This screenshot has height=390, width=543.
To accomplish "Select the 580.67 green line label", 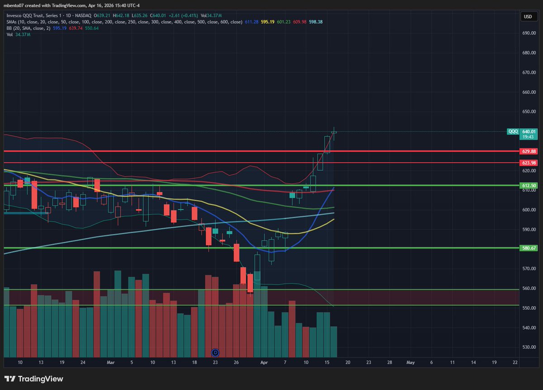I will pos(529,248).
